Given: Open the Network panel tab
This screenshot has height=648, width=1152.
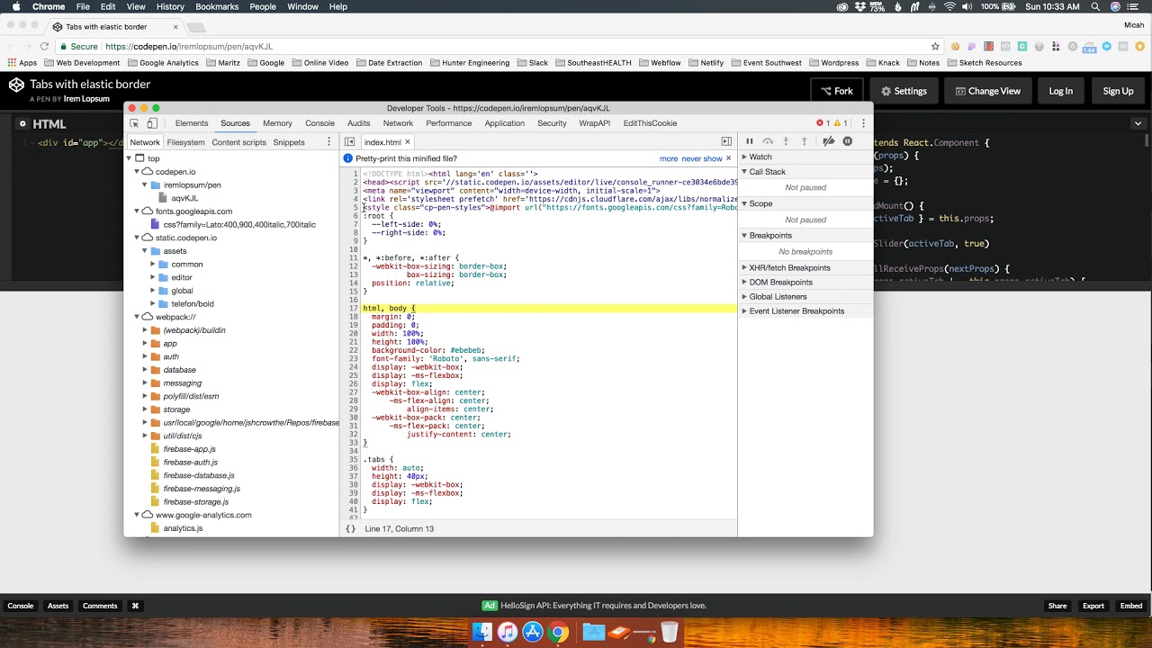Looking at the screenshot, I should point(398,123).
